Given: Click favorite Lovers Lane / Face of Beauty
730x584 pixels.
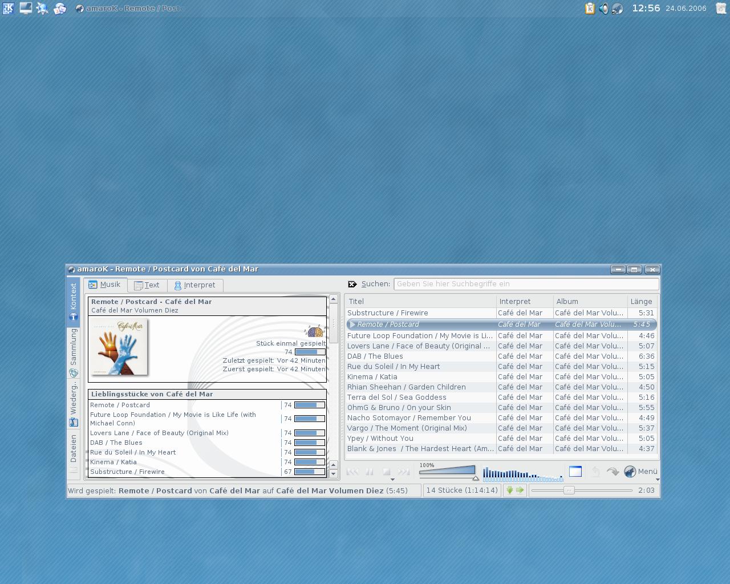Looking at the screenshot, I should pos(159,433).
